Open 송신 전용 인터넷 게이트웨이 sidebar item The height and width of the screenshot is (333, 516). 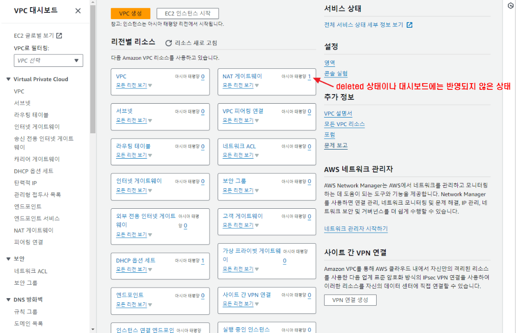(x=44, y=143)
